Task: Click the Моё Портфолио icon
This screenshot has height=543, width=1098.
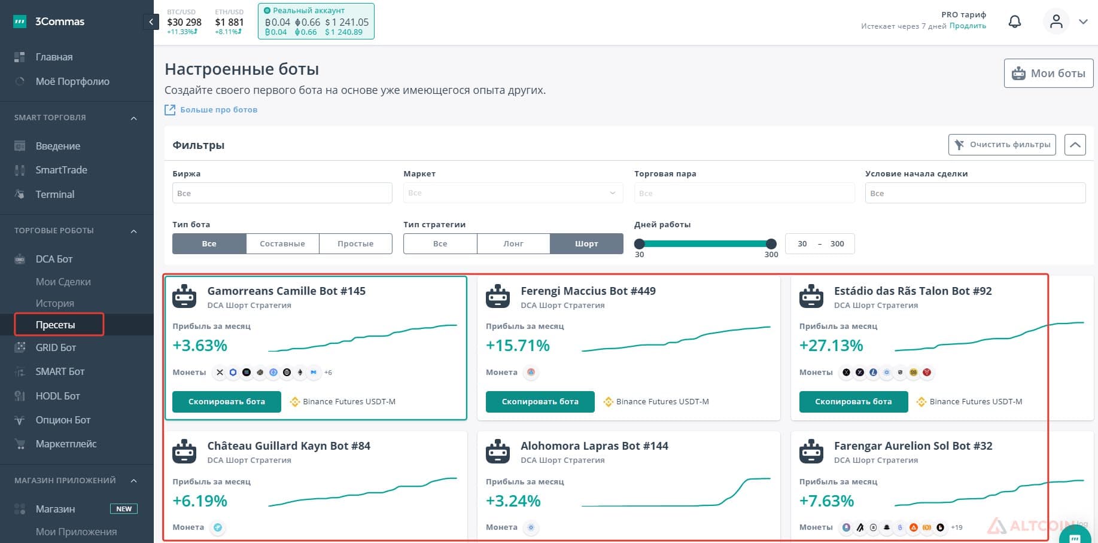Action: (20, 81)
